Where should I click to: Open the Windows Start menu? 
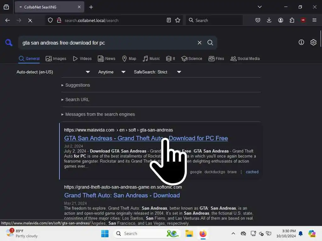coord(105,233)
